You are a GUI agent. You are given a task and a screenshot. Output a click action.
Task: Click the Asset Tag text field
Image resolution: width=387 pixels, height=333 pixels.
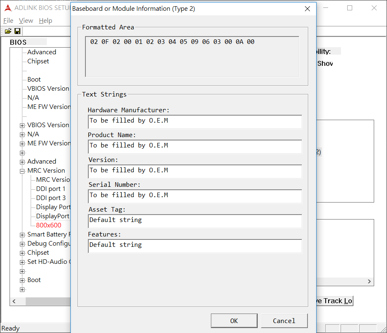(195, 221)
